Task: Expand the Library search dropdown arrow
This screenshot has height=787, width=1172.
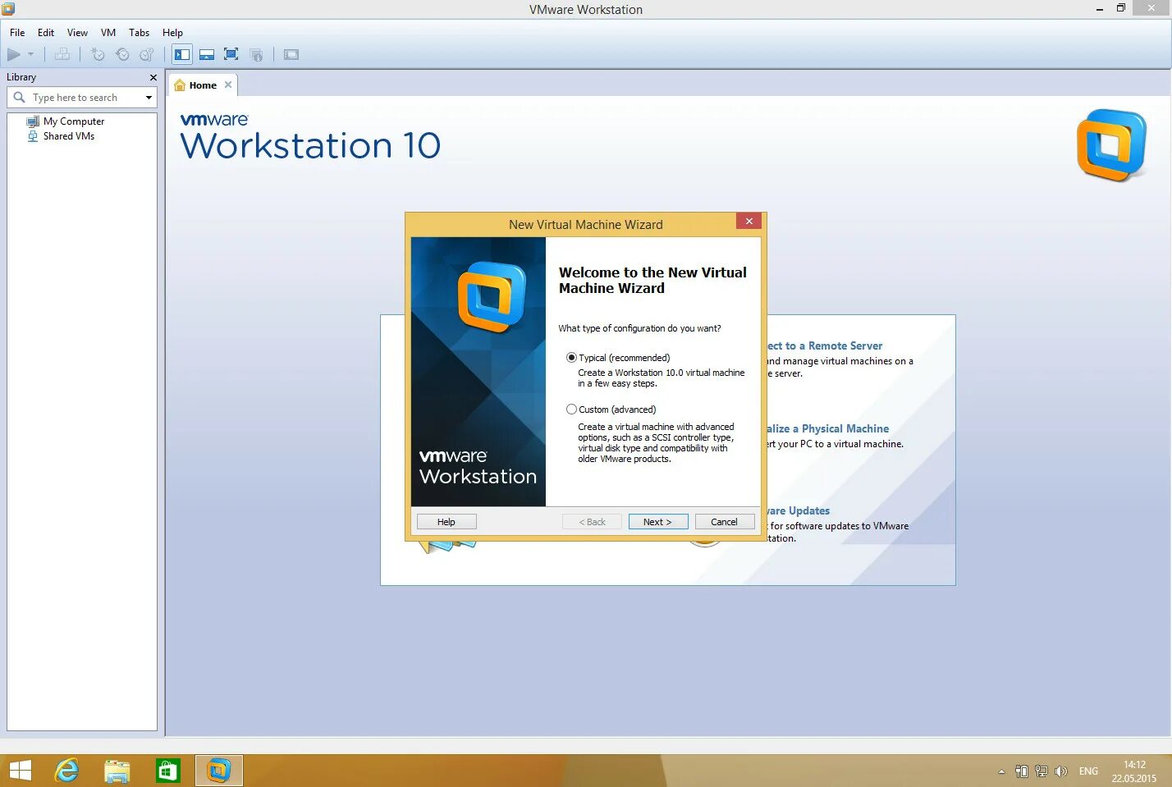Action: click(149, 98)
